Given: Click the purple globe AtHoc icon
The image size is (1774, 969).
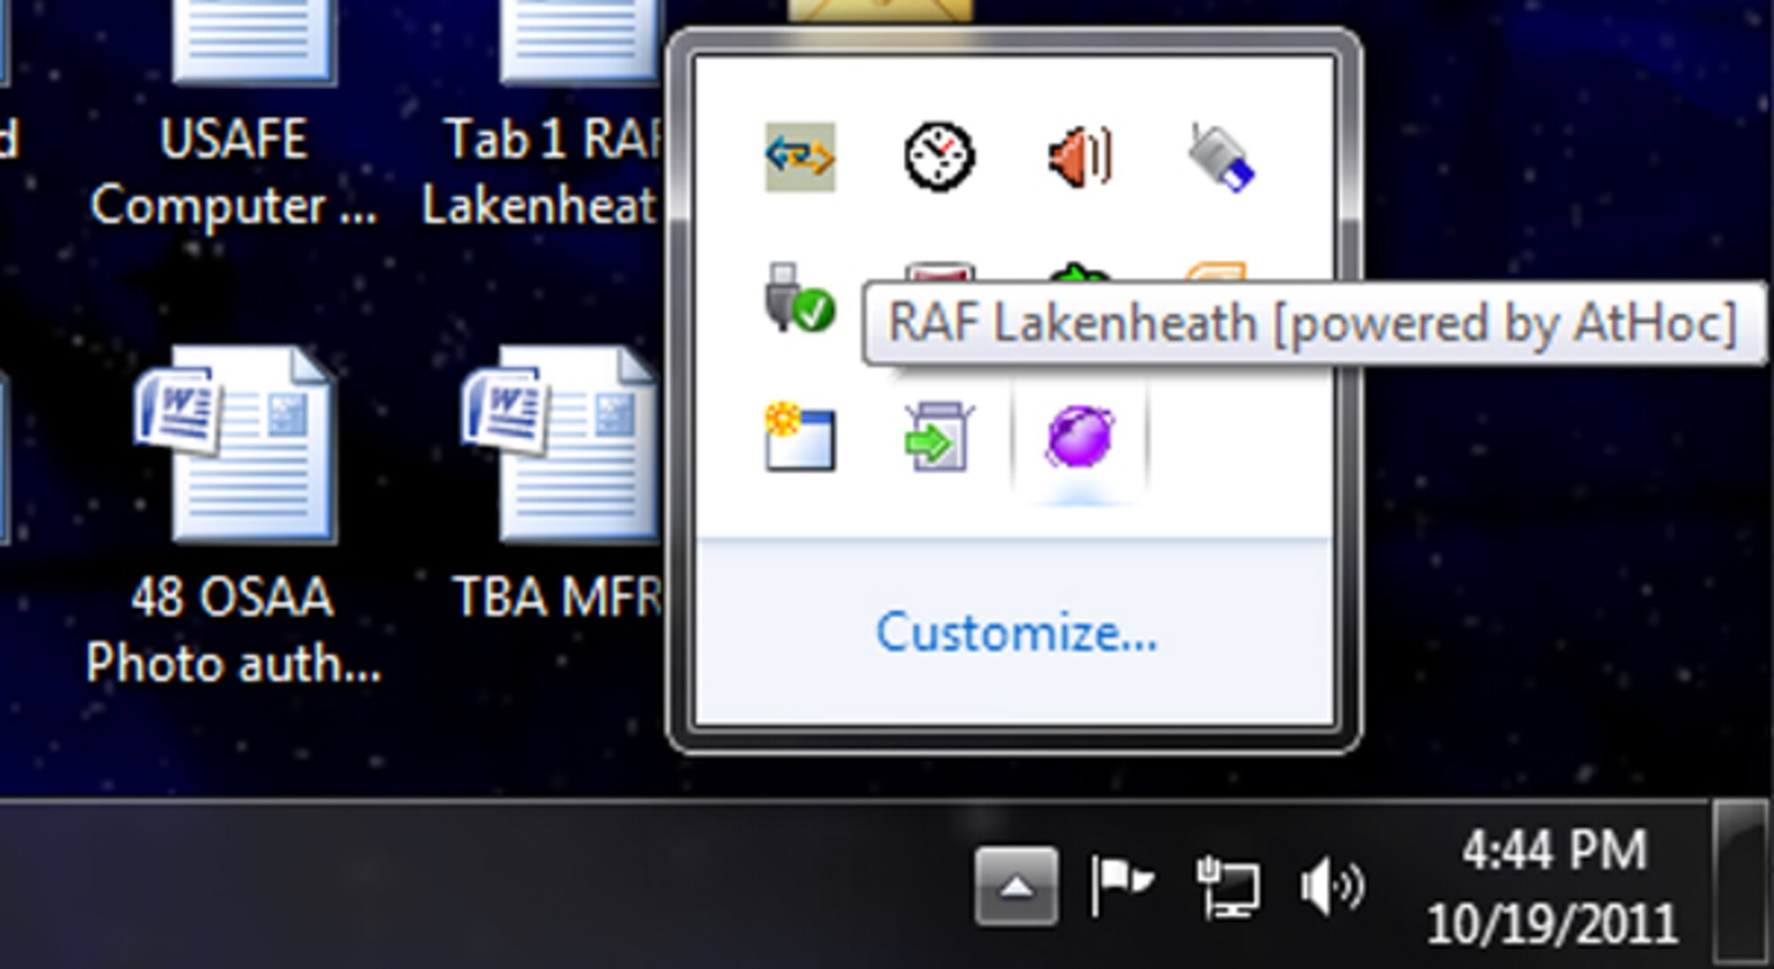Looking at the screenshot, I should click(x=1079, y=436).
